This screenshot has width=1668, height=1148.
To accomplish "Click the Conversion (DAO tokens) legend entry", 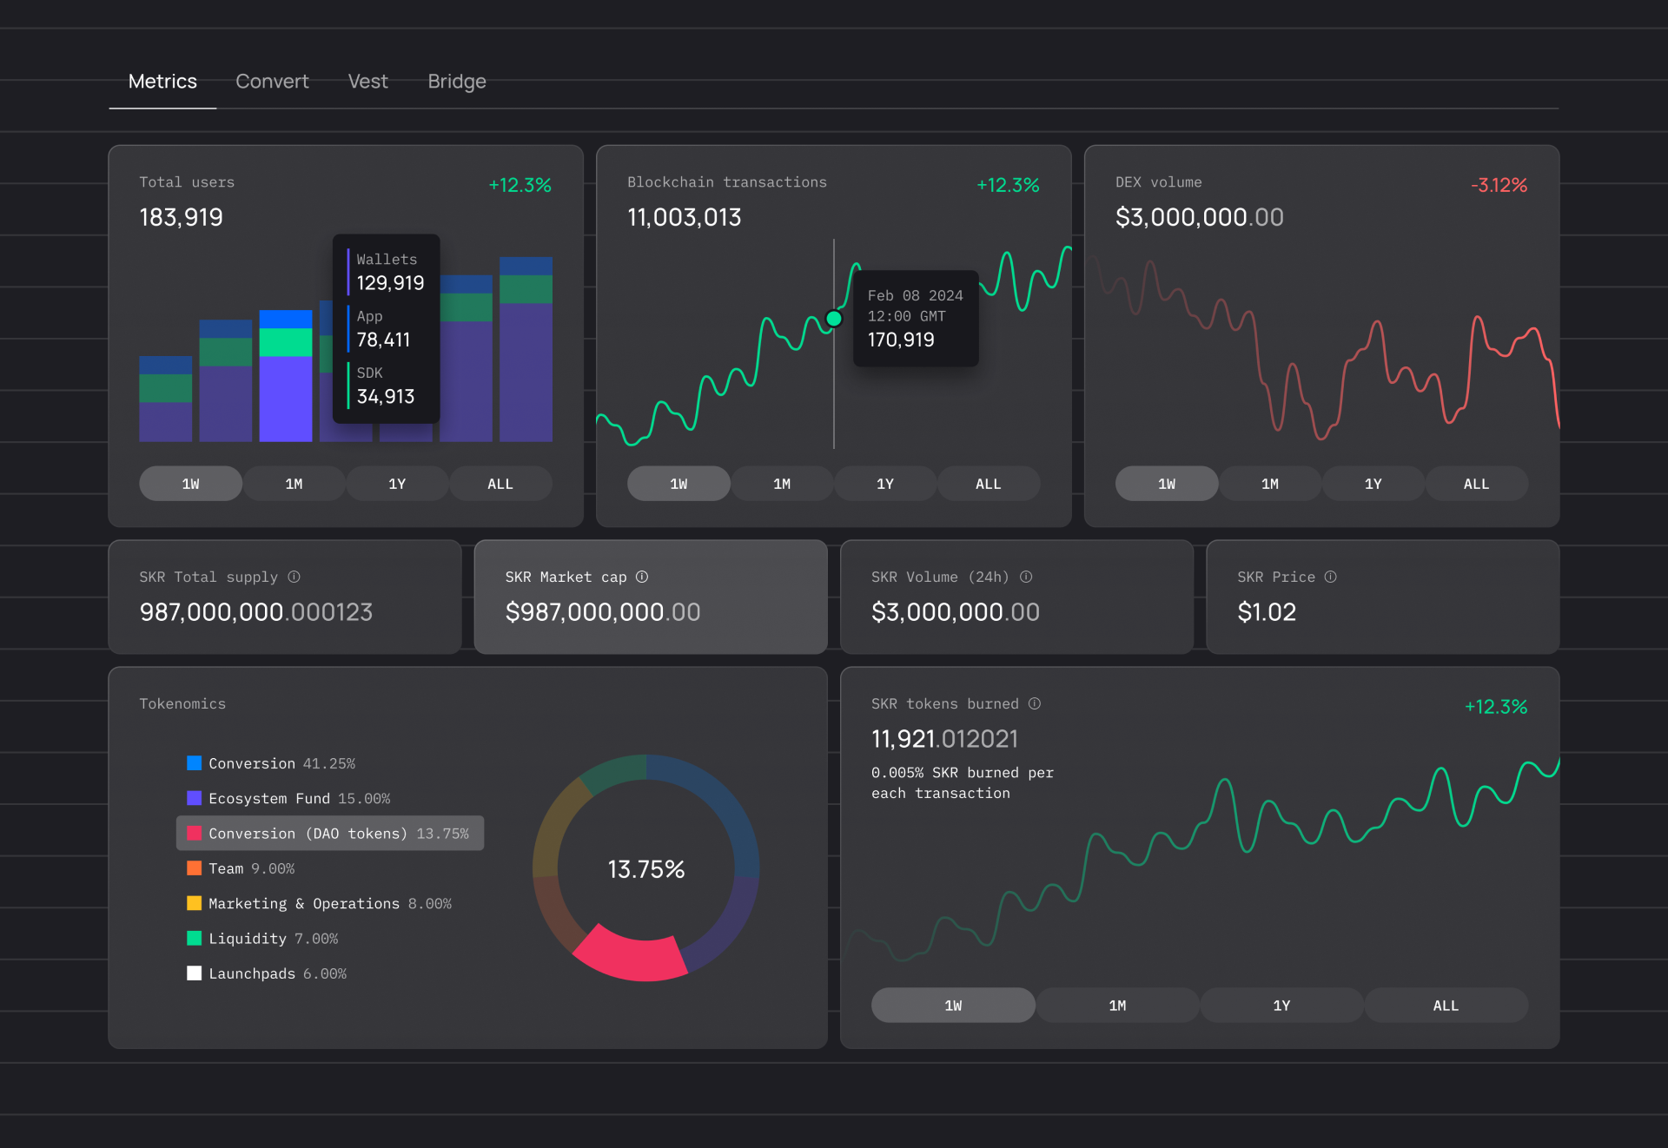I will click(330, 834).
